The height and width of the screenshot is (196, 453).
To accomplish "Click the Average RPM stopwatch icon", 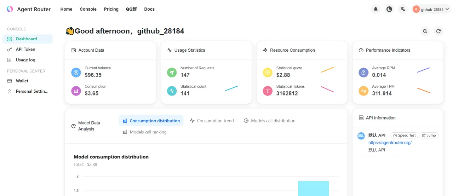I will click(363, 73).
